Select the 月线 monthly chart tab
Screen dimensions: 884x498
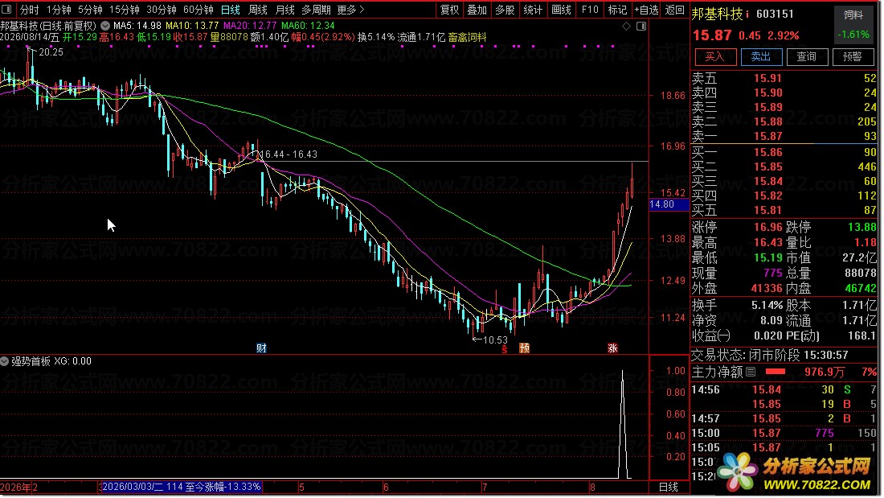(x=284, y=10)
